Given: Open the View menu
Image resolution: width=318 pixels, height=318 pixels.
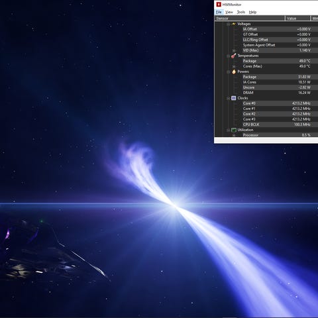Looking at the screenshot, I should point(229,12).
